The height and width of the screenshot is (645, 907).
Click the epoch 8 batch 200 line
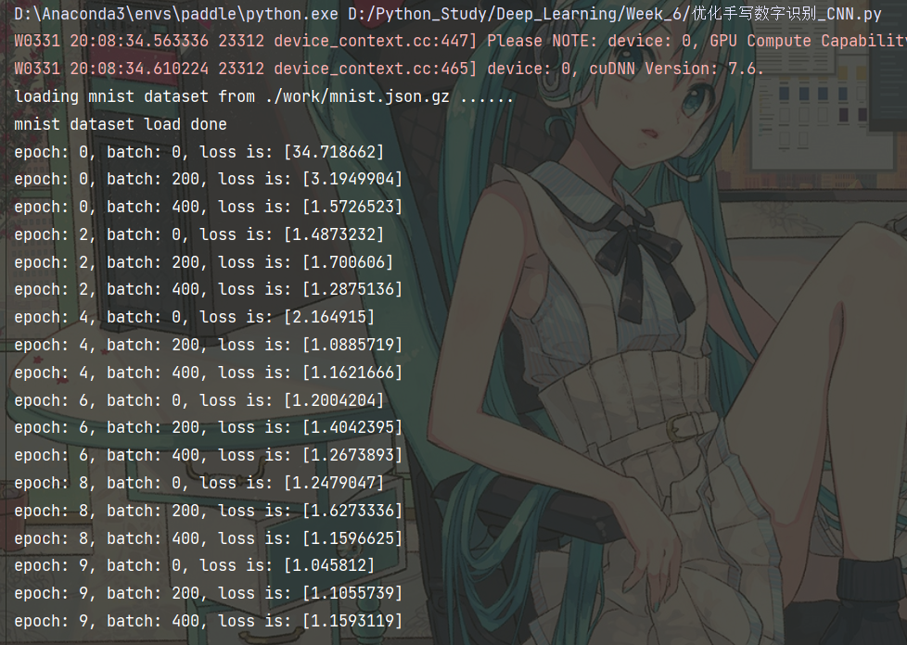(x=209, y=511)
